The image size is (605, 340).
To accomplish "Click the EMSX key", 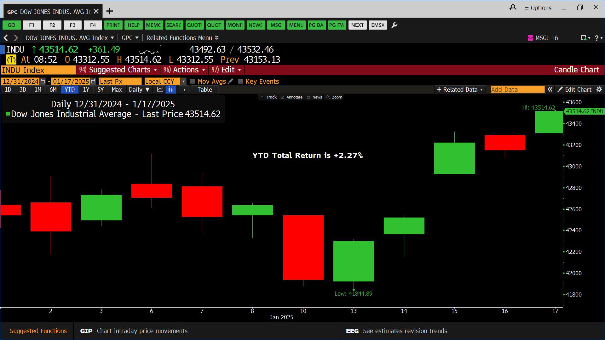I will (378, 25).
